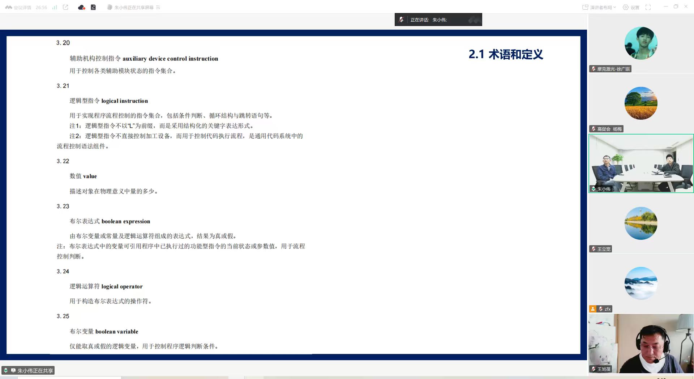This screenshot has height=379, width=694.
Task: Click the 2.1 术语和定义 slide heading
Action: [x=506, y=55]
